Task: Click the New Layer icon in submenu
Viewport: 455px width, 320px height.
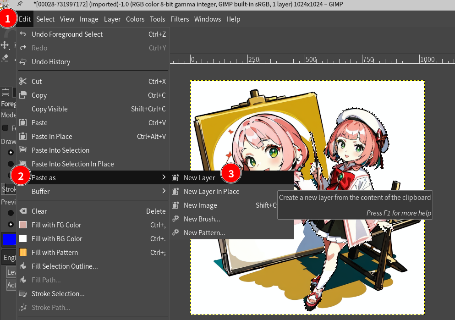Action: [175, 178]
